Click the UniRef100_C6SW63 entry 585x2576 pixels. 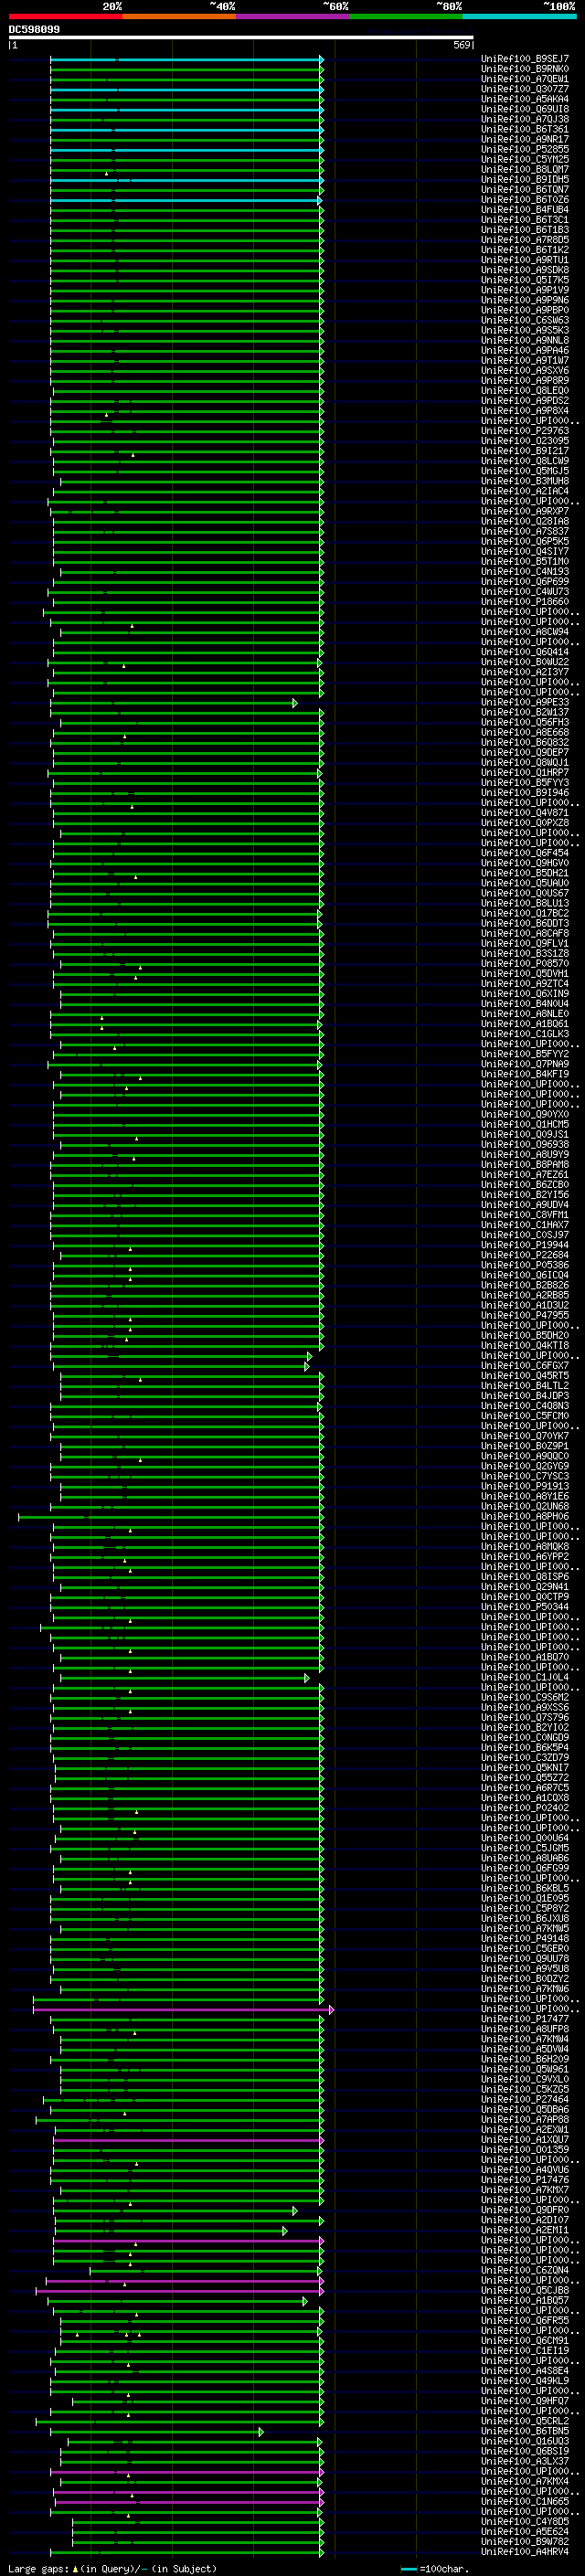[x=525, y=321]
